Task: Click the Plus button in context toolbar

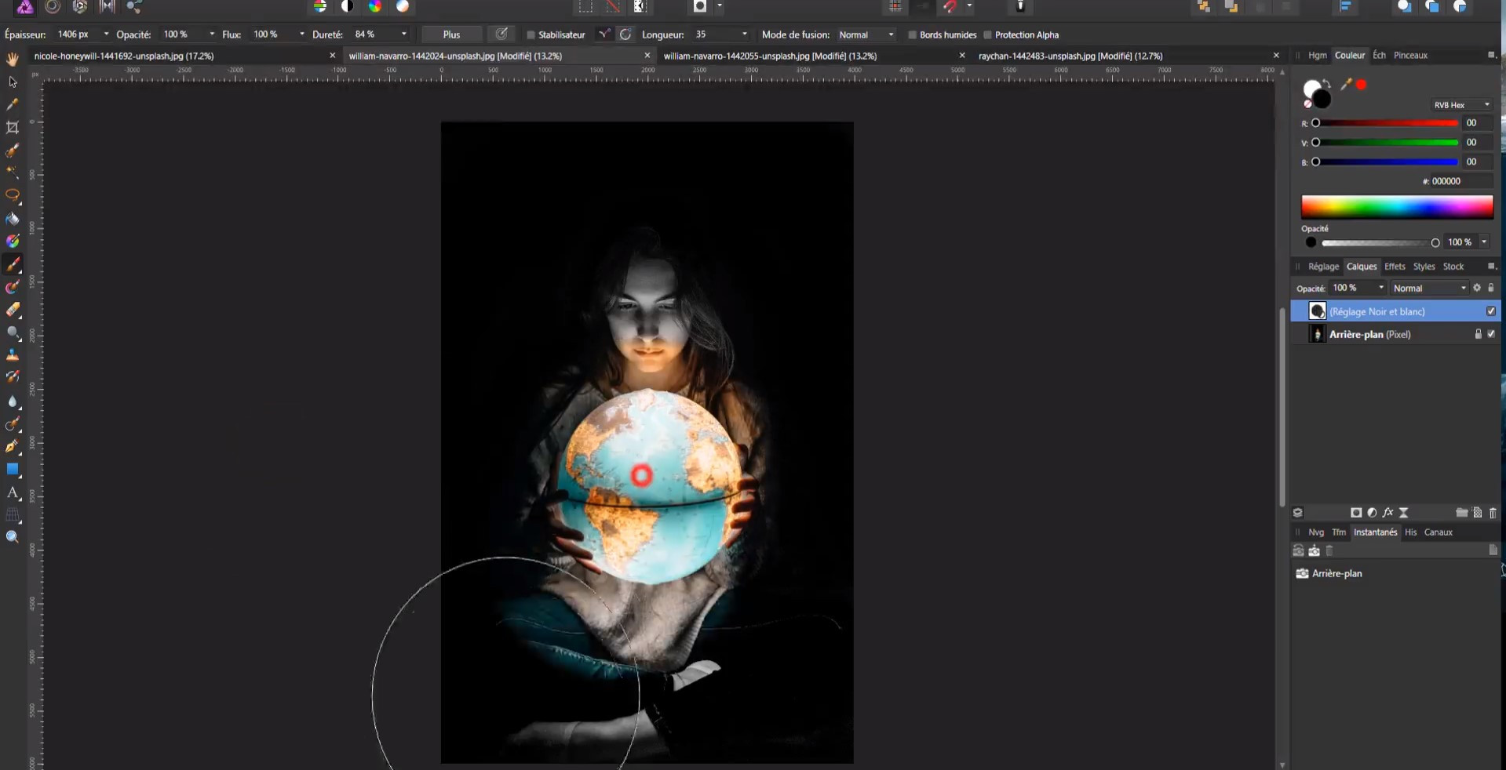Action: (451, 35)
